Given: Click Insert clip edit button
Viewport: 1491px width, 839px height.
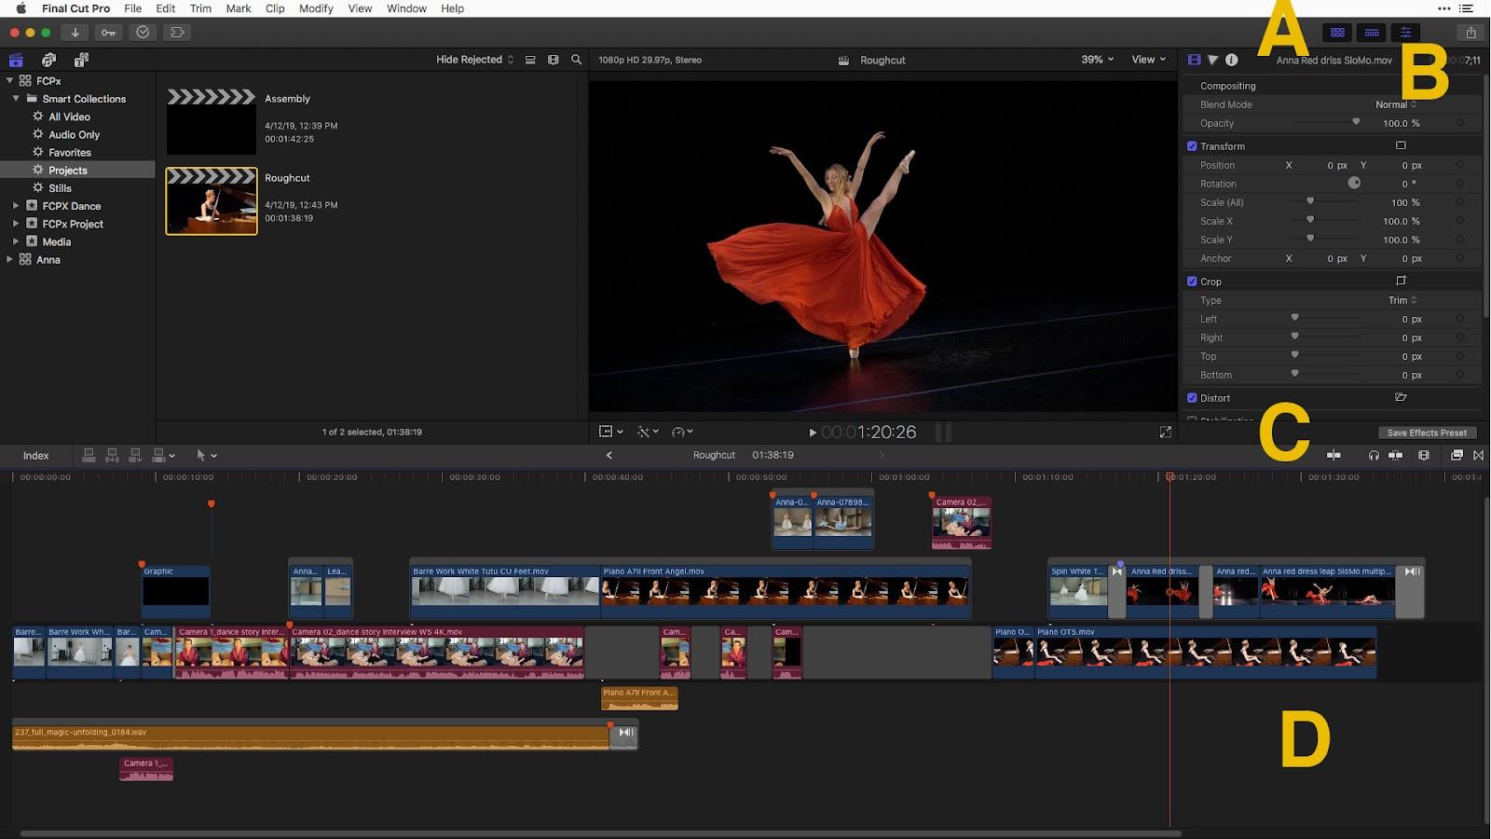Looking at the screenshot, I should (112, 455).
